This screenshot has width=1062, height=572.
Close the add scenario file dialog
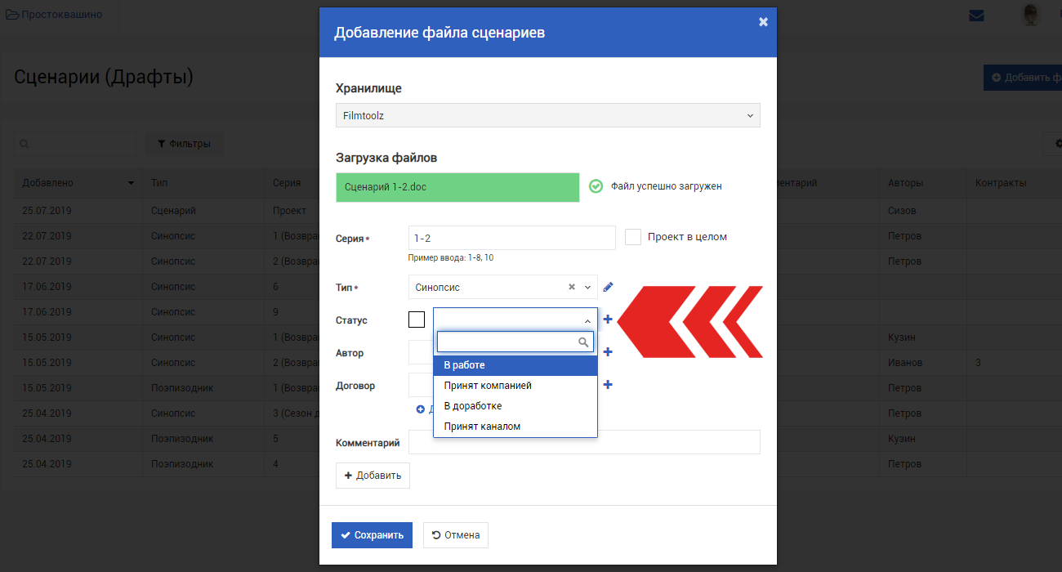pyautogui.click(x=763, y=22)
